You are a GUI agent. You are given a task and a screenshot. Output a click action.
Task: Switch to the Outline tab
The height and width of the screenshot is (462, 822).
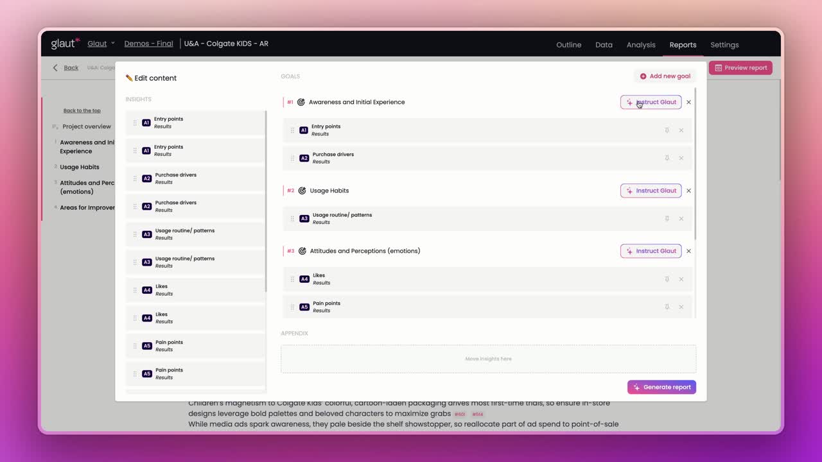(x=569, y=45)
